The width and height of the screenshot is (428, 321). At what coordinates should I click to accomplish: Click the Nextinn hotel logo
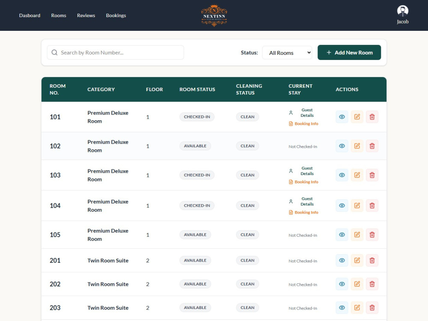pyautogui.click(x=214, y=15)
